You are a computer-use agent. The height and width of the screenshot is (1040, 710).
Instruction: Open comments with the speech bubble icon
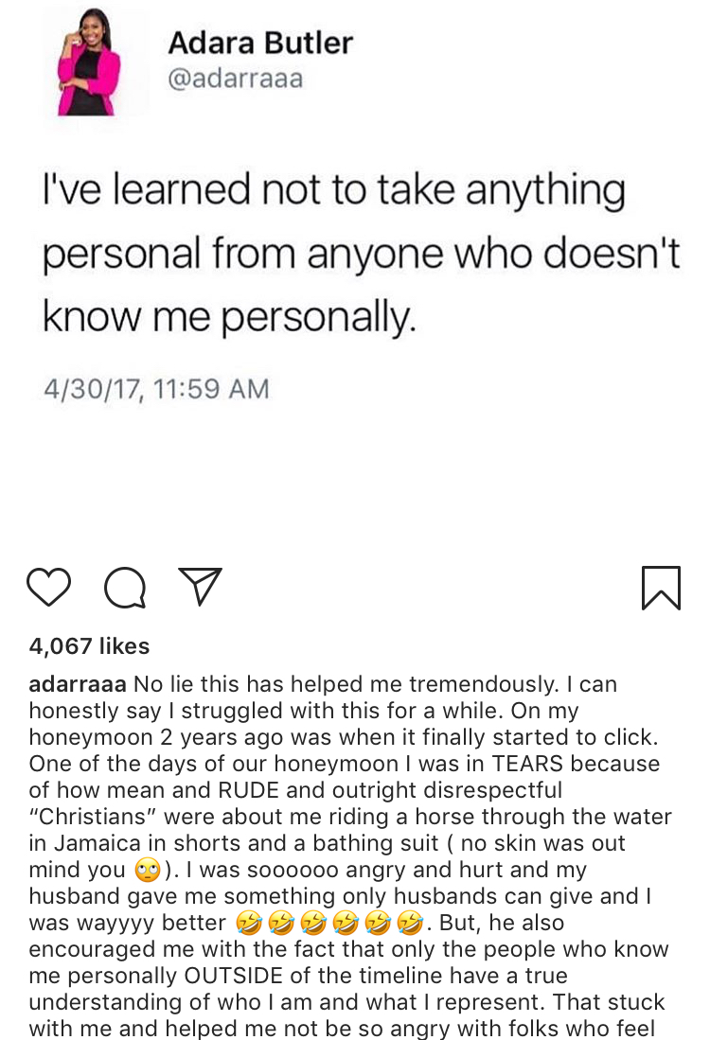pyautogui.click(x=125, y=588)
